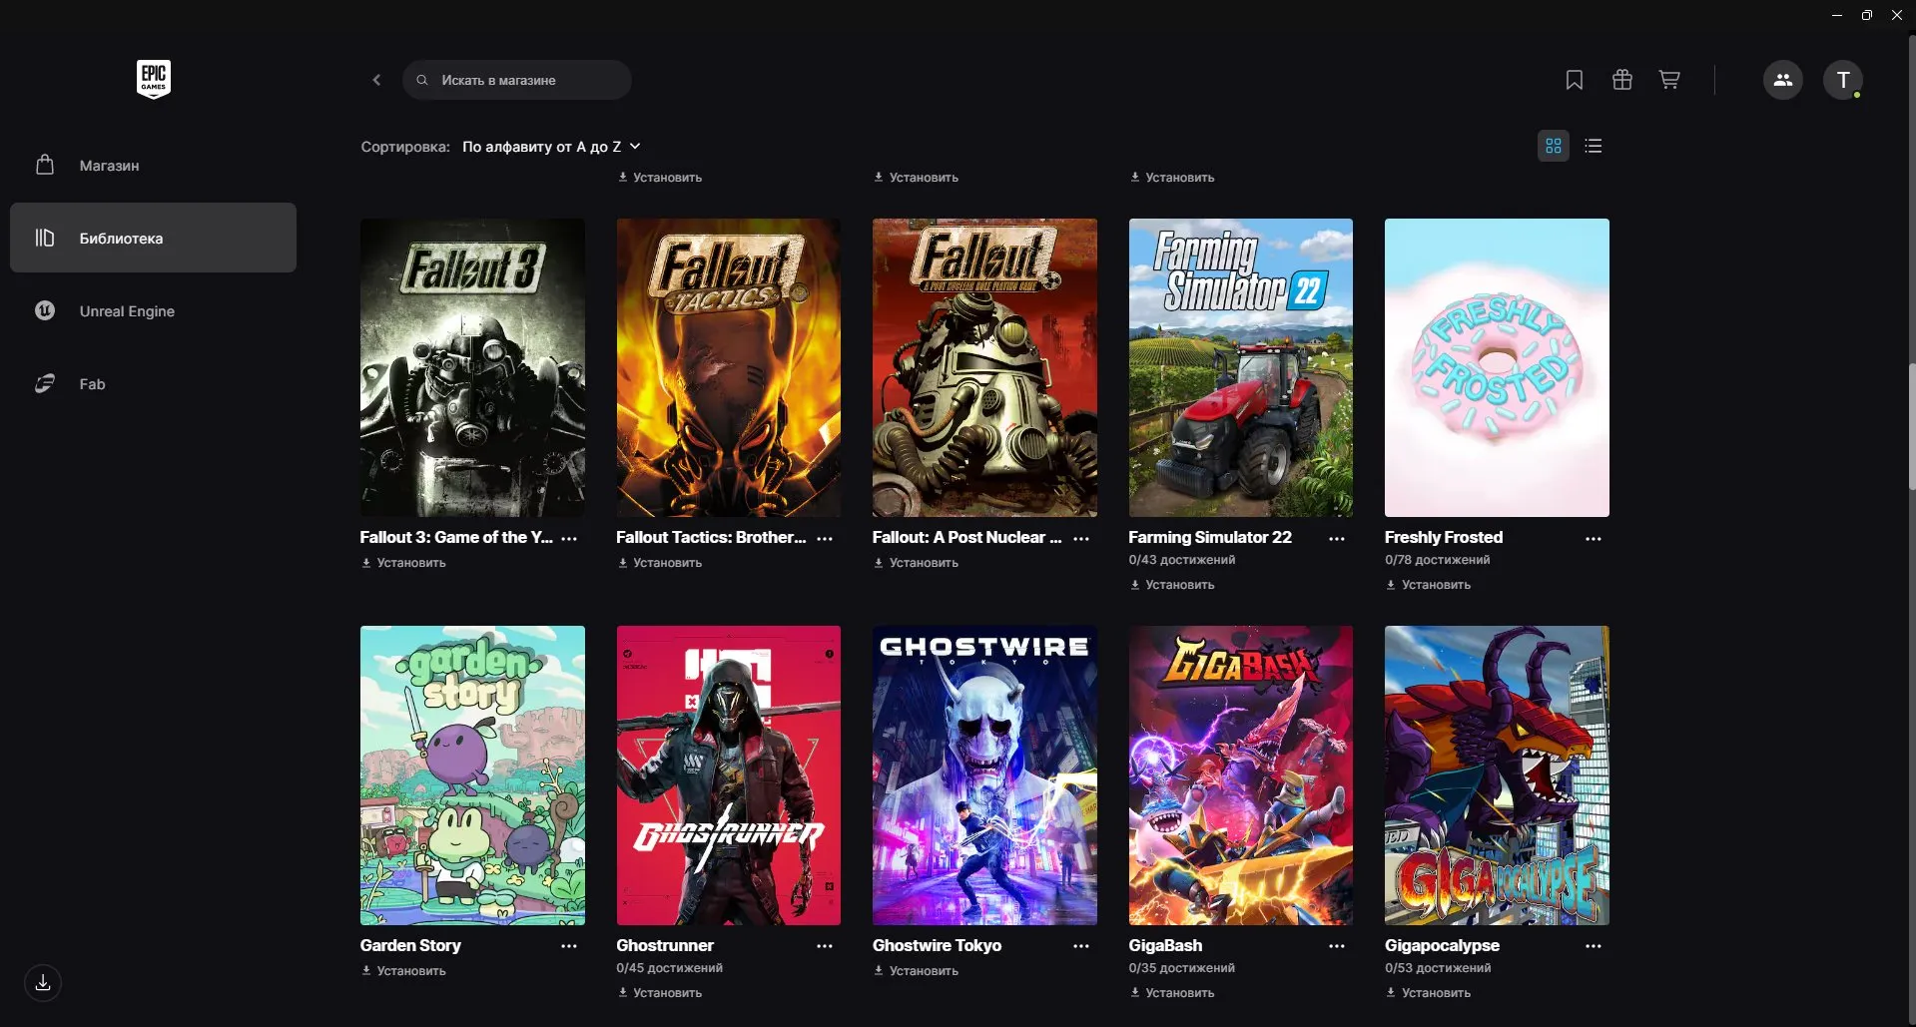The width and height of the screenshot is (1916, 1027).
Task: Click the Farming Simulator 22 title
Action: [1210, 537]
